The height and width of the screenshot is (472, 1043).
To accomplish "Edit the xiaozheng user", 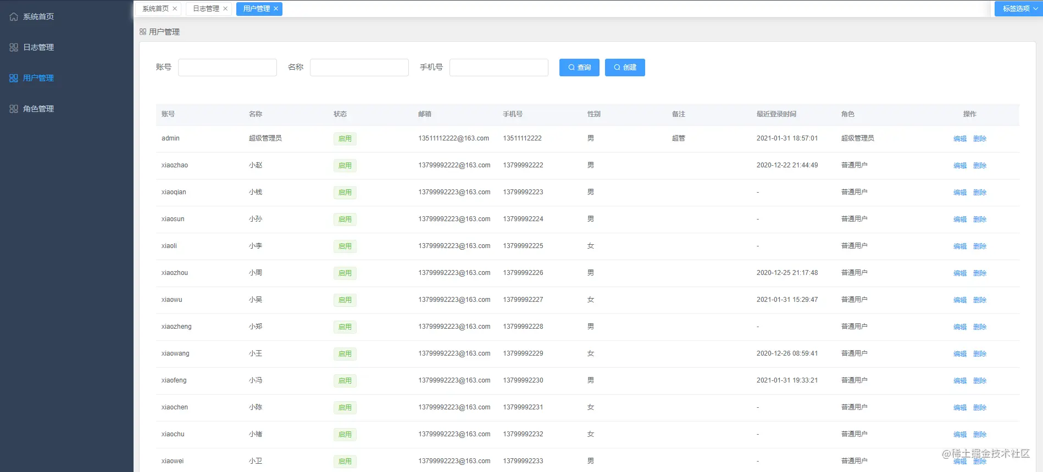I will 960,327.
